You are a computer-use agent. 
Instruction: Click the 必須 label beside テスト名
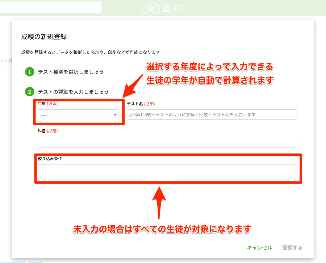click(x=149, y=104)
